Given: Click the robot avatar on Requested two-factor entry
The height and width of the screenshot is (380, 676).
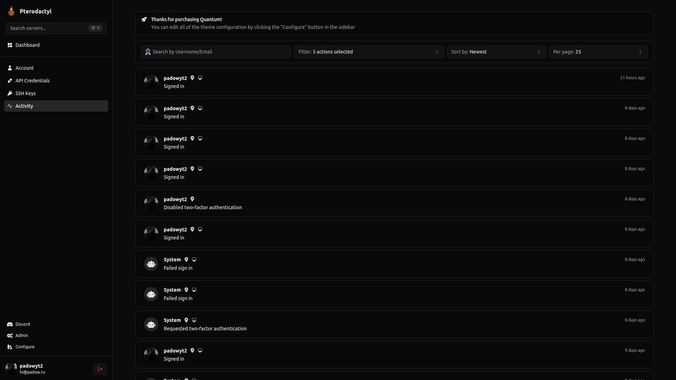Looking at the screenshot, I should 151,324.
